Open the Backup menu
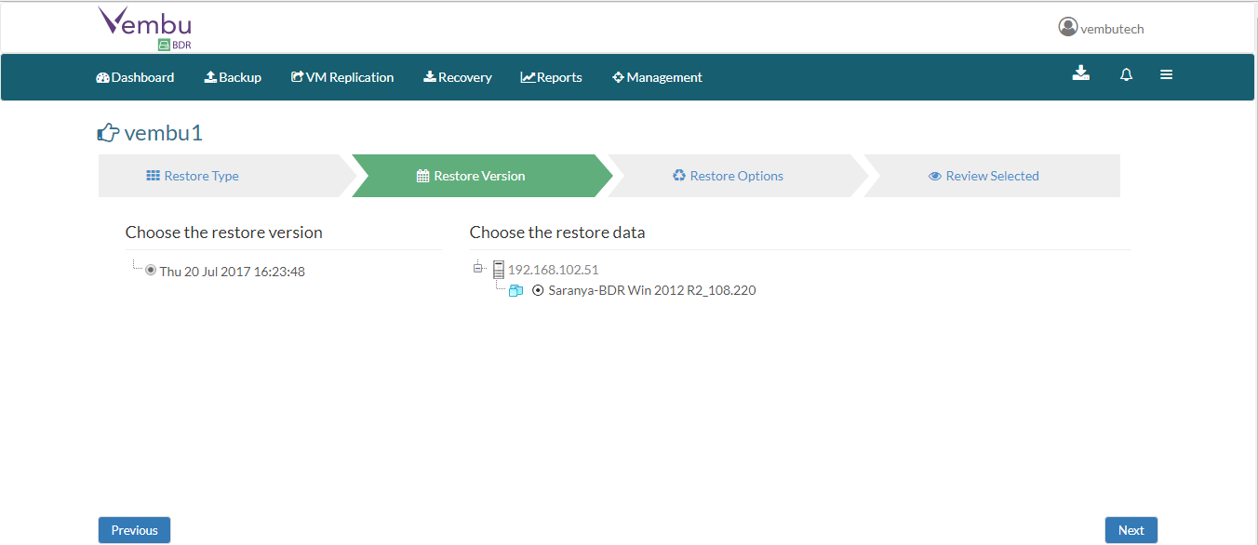The image size is (1258, 545). pyautogui.click(x=233, y=77)
